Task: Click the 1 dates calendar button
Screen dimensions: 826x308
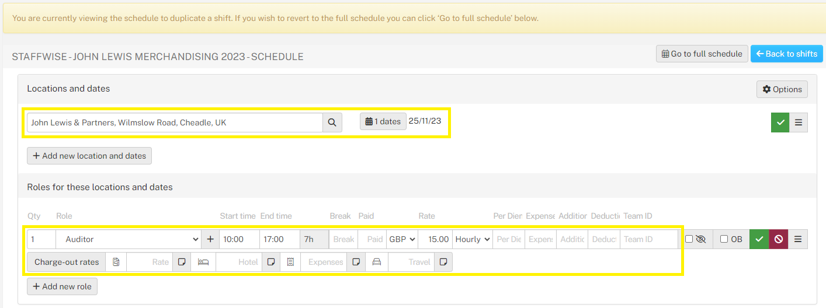Action: pos(383,121)
